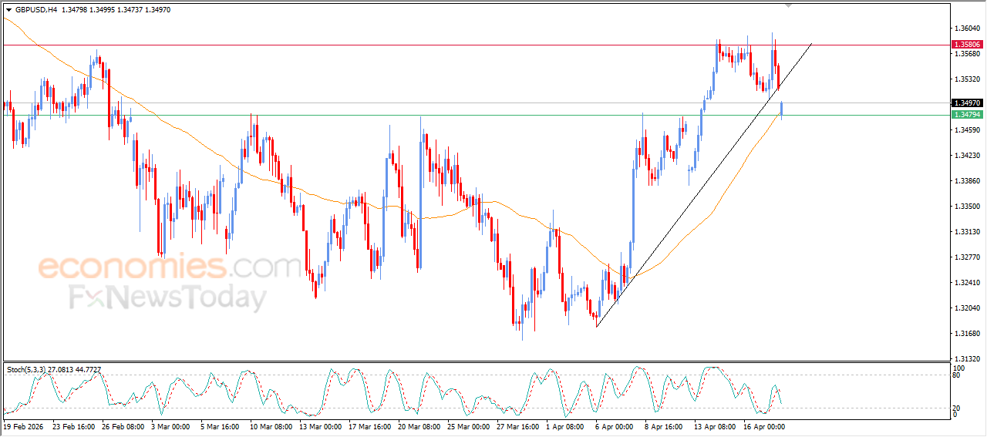Click the dropdown arrow beside GBPUSD,H4
This screenshot has width=987, height=437.
(x=8, y=10)
